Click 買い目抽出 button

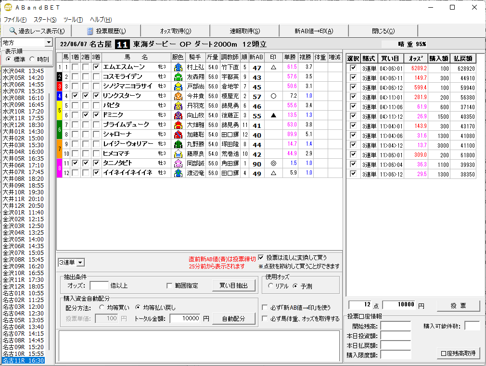234,285
